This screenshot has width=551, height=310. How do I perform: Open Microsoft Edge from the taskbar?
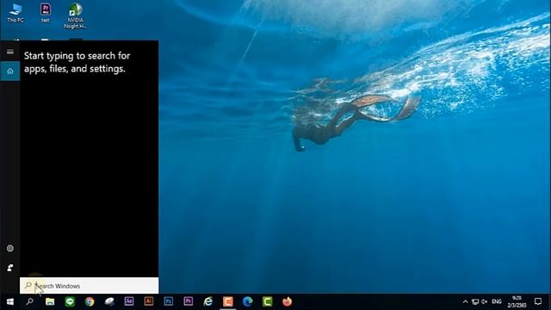pos(248,301)
